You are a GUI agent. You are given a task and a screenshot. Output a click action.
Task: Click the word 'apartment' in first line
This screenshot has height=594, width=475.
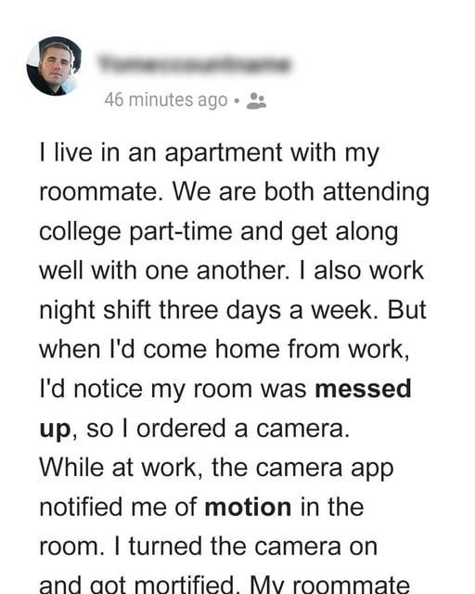[223, 154]
